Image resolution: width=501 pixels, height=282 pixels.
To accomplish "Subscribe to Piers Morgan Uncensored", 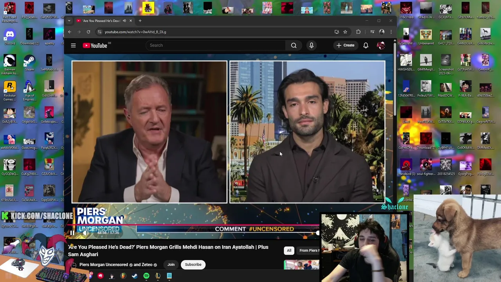I will [x=193, y=264].
